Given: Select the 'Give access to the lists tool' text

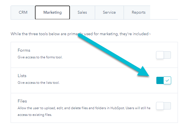Looking at the screenshot, I should coord(39,83).
